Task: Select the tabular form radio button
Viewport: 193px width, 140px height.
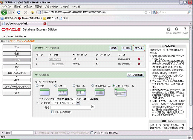Action: pyautogui.click(x=92, y=86)
